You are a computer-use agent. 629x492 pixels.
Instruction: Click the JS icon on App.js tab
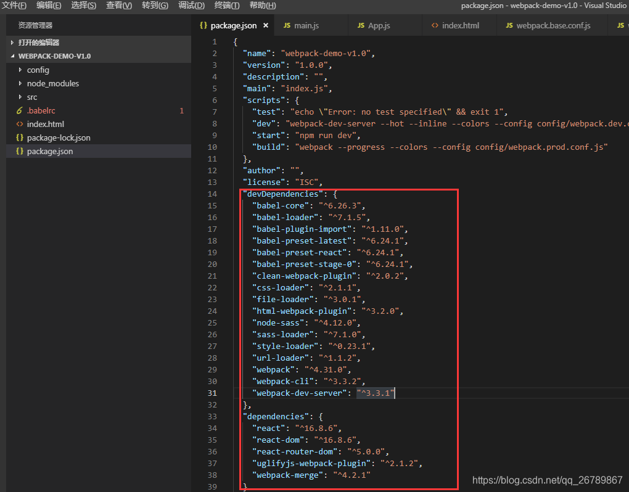click(x=361, y=25)
